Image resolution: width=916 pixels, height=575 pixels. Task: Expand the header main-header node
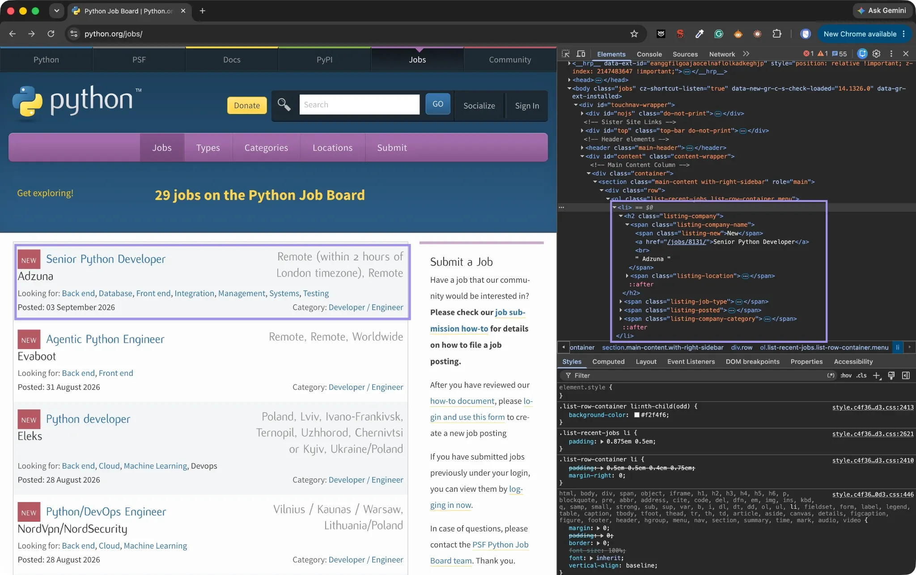point(582,148)
